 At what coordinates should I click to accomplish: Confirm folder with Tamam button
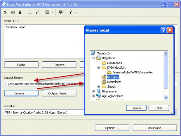136,108
